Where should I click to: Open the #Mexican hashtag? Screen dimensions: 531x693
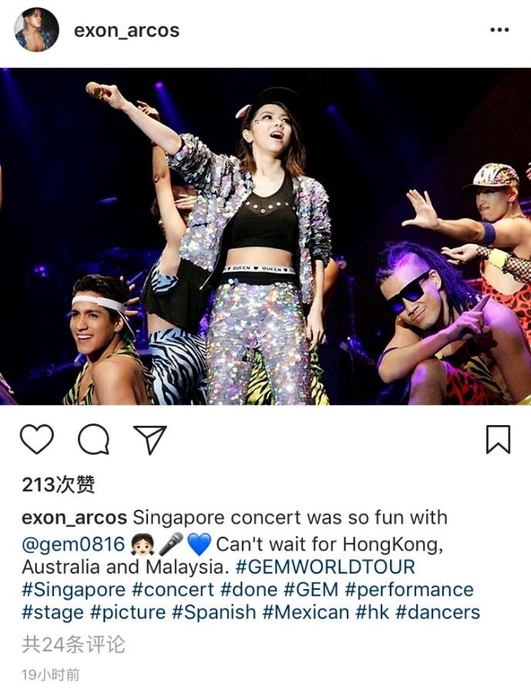(x=306, y=613)
